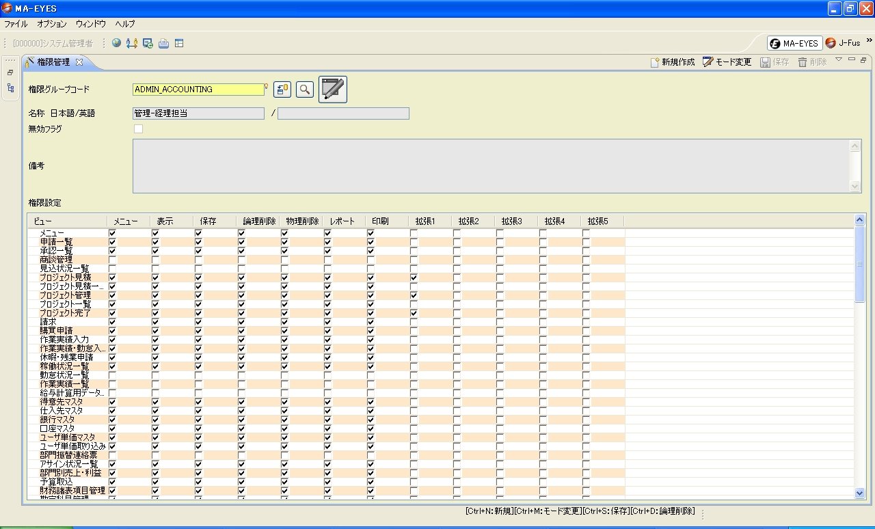Click the permission table's scroll up arrow
875x529 pixels.
coord(860,219)
